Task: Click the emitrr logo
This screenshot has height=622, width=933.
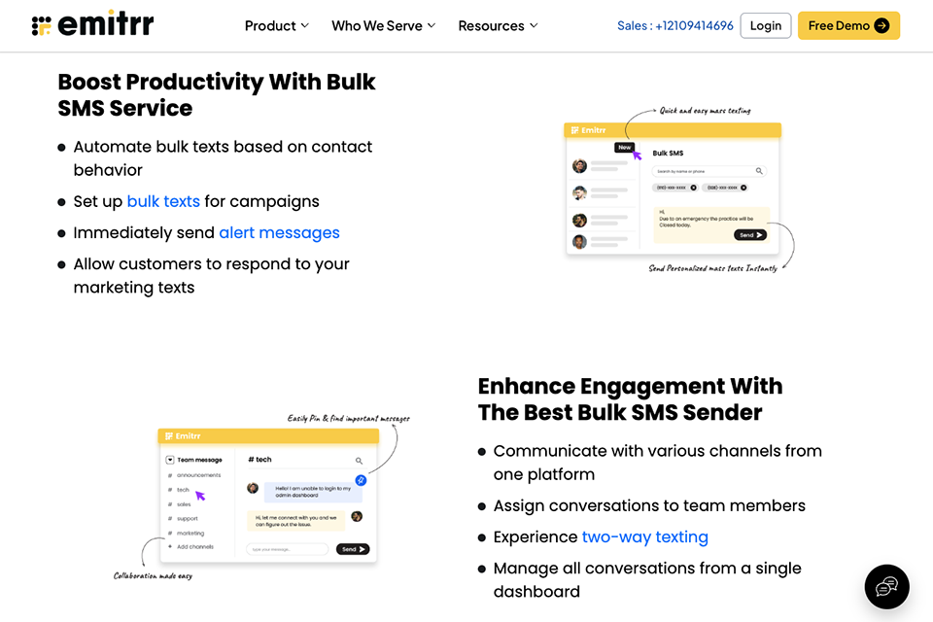Action: tap(93, 24)
